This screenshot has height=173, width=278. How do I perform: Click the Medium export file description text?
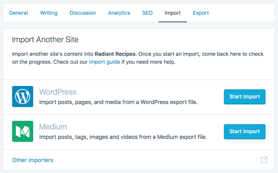pos(123,137)
